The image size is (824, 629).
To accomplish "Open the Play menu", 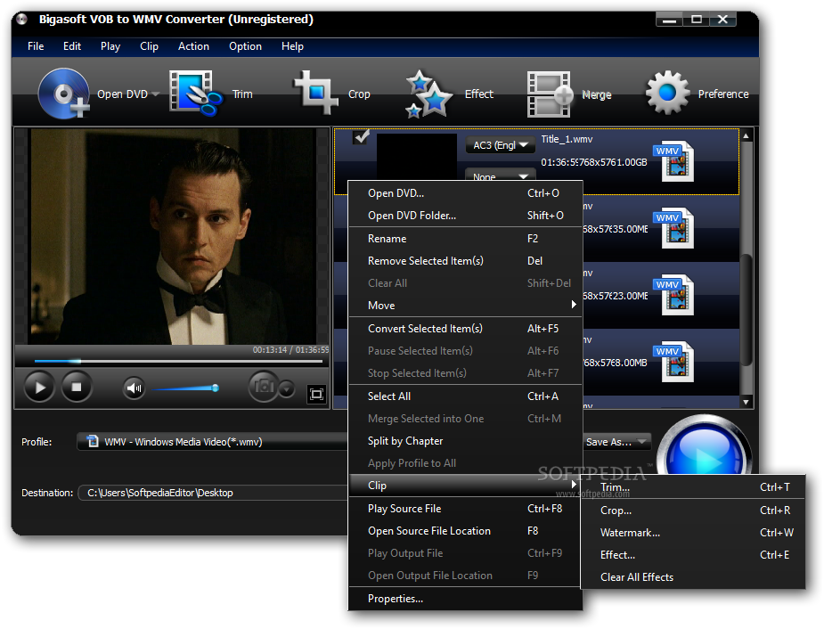I will coord(110,46).
